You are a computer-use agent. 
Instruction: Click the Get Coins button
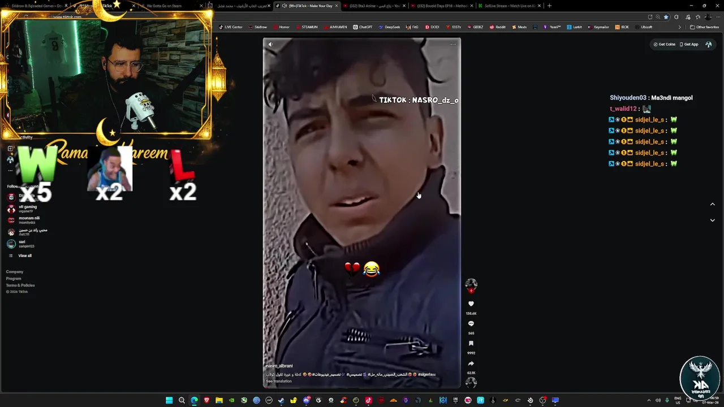pos(665,44)
